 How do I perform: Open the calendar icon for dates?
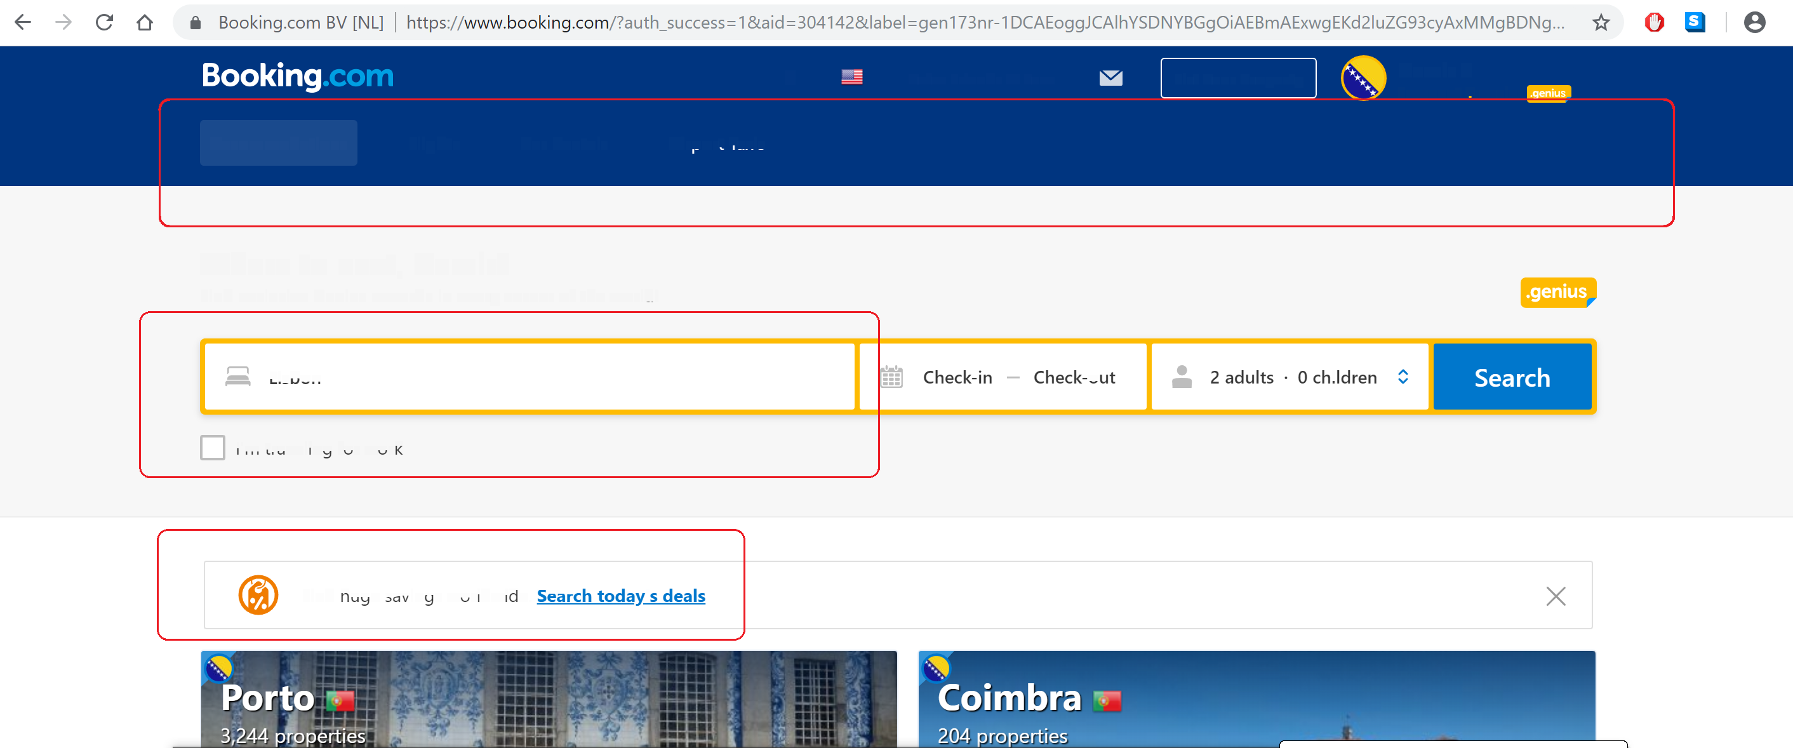tap(891, 377)
